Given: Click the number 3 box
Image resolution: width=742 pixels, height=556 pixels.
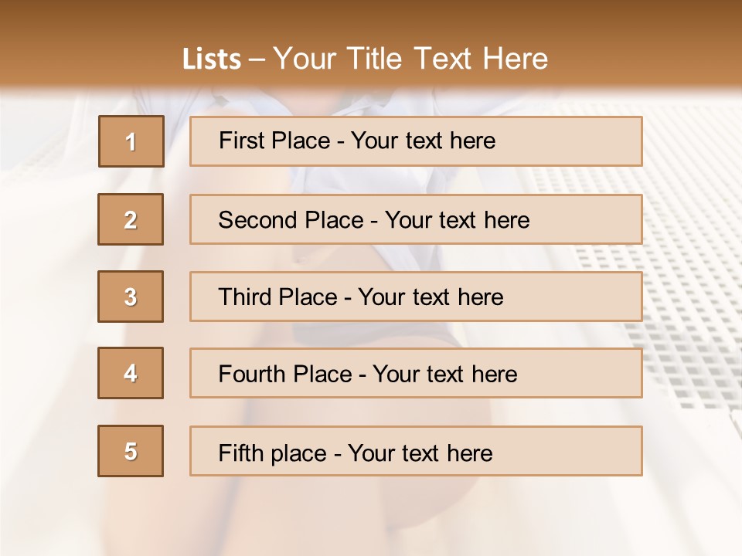Looking at the screenshot, I should [x=131, y=297].
